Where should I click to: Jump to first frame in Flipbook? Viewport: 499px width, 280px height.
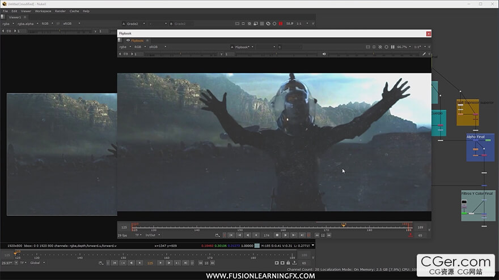click(x=231, y=235)
